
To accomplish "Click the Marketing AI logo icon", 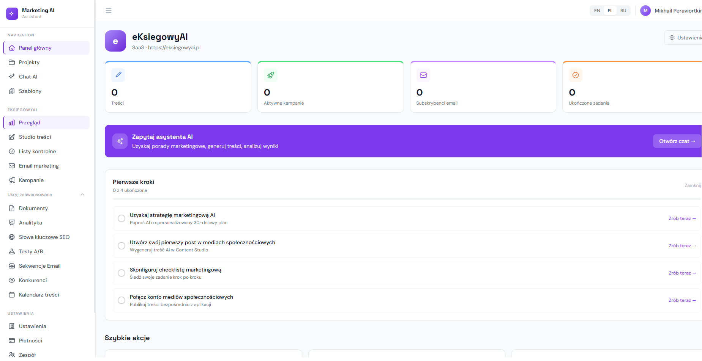I will 12,13.
